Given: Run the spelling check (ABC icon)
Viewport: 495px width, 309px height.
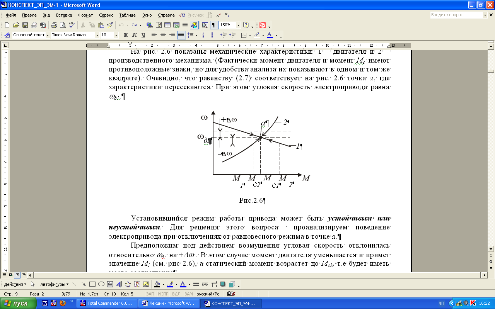Looking at the screenshot, I should pos(72,25).
